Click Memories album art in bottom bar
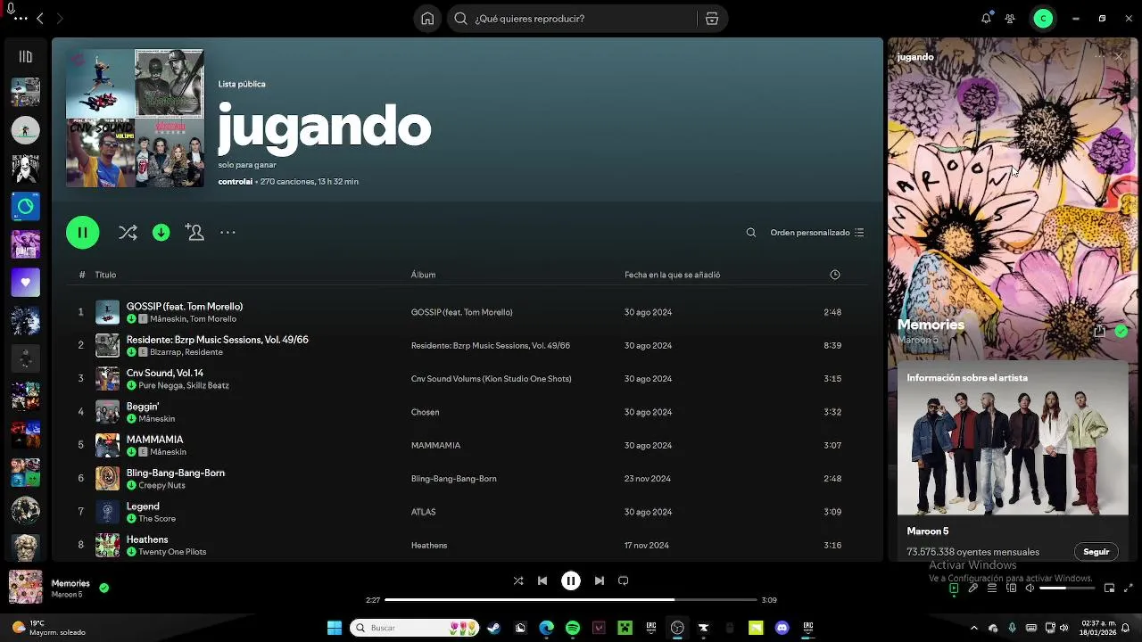 pos(25,588)
